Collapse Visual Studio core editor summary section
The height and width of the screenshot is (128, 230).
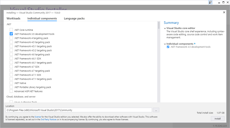[165, 28]
